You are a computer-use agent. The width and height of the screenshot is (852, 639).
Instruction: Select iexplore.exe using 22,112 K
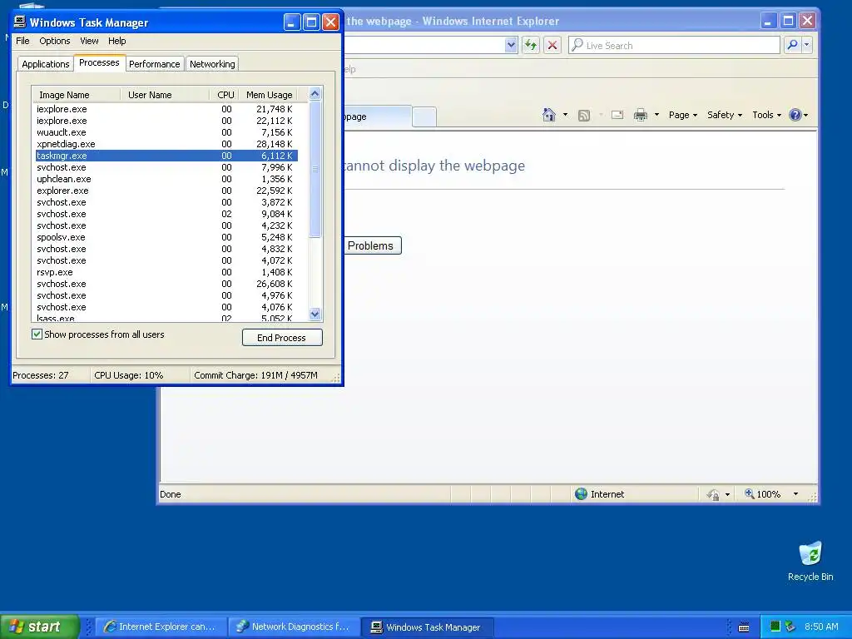[x=166, y=121]
